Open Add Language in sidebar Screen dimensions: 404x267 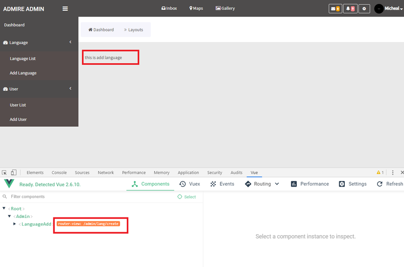(23, 73)
